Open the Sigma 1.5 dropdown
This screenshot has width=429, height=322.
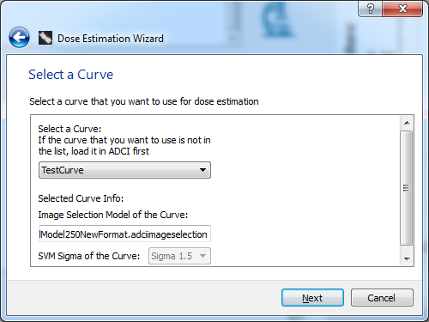[x=179, y=256]
